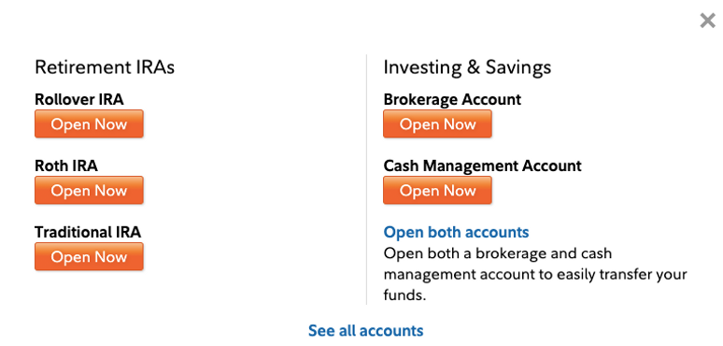
Task: Click the Roth IRA label text
Action: tap(66, 166)
